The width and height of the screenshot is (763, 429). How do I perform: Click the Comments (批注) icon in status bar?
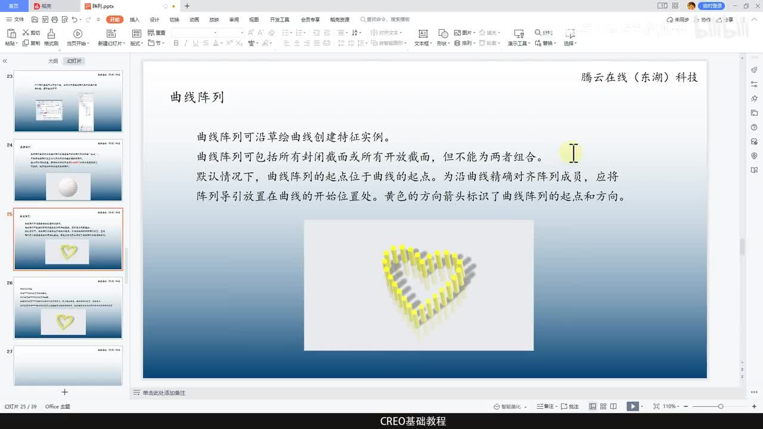pos(565,406)
